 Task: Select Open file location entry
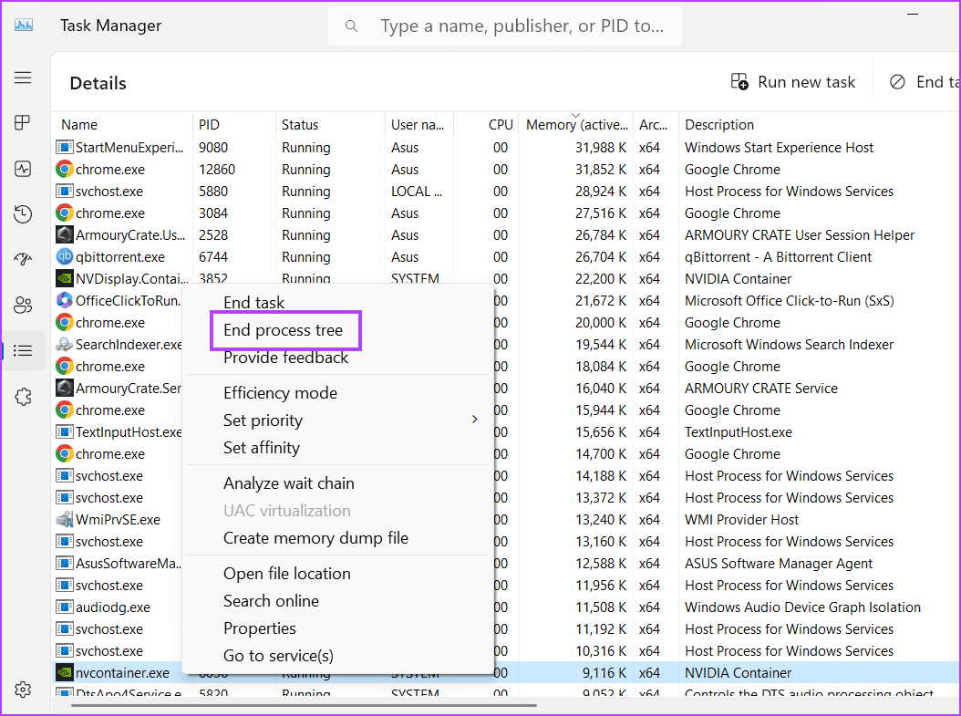tap(287, 573)
